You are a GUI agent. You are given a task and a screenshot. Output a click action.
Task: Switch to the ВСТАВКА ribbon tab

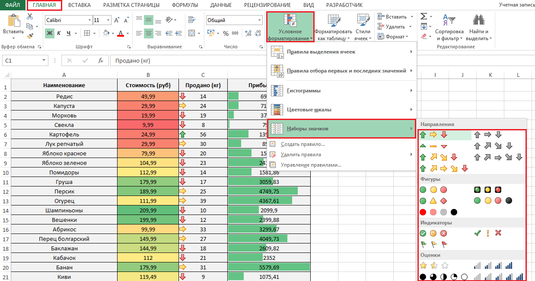[x=80, y=5]
